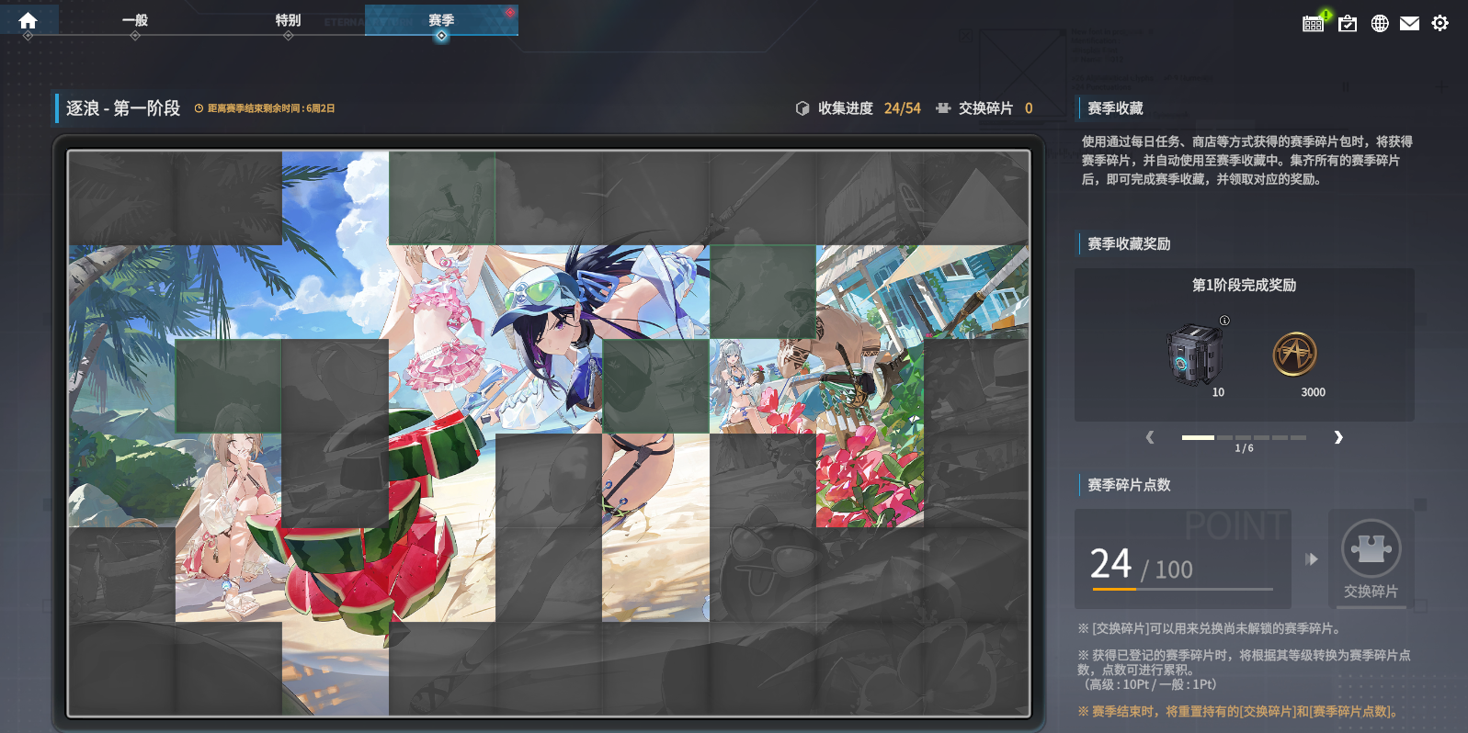Image resolution: width=1468 pixels, height=733 pixels.
Task: Click the unlocked flower puzzle piece
Action: [x=869, y=479]
